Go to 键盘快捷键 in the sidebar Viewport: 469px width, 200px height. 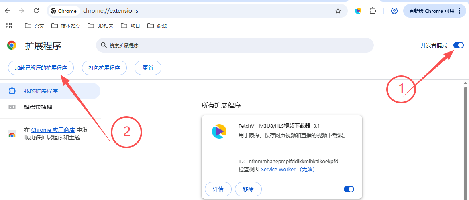pos(38,107)
